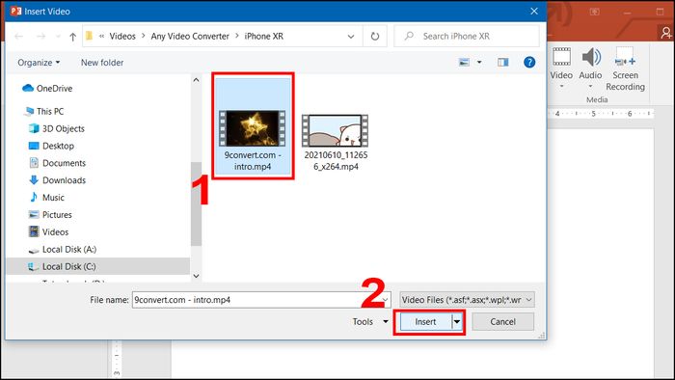Select the 9convert.com - intro.mp4 video
The image size is (675, 380).
coord(253,125)
